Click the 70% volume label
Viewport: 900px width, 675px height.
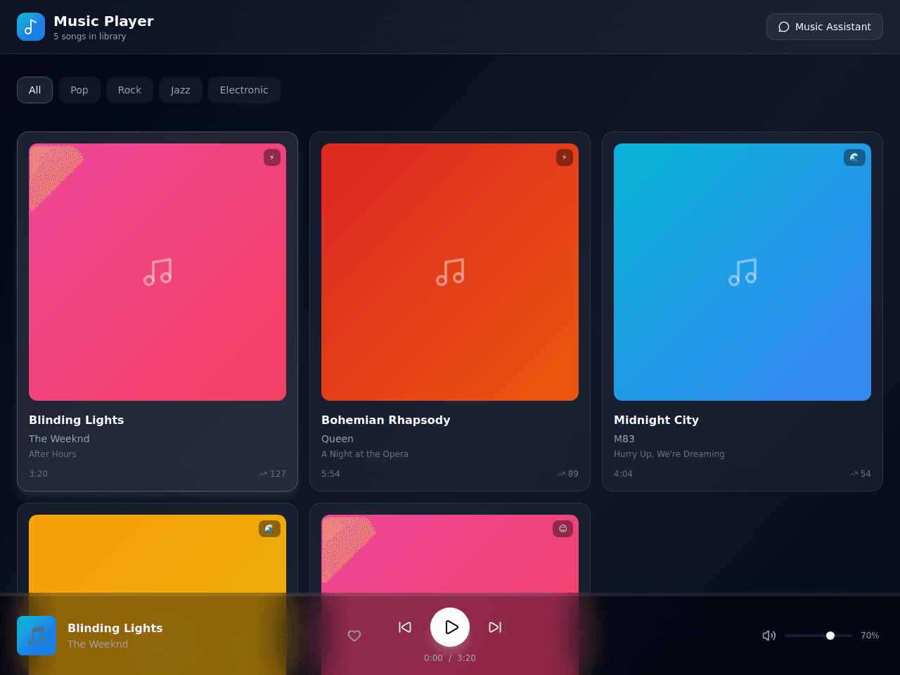tap(870, 636)
